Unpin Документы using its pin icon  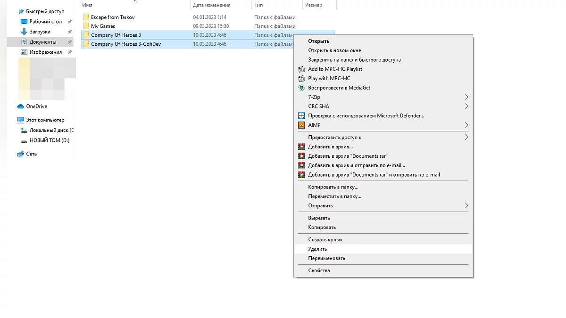tap(70, 42)
